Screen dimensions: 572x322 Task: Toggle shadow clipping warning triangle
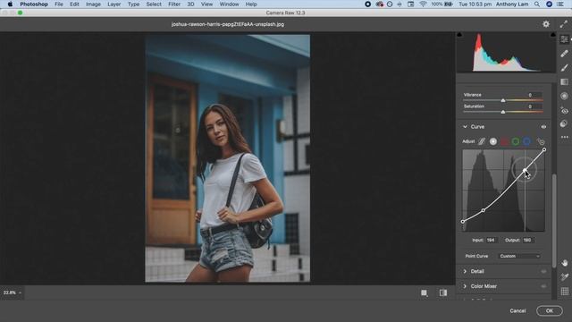[x=459, y=35]
